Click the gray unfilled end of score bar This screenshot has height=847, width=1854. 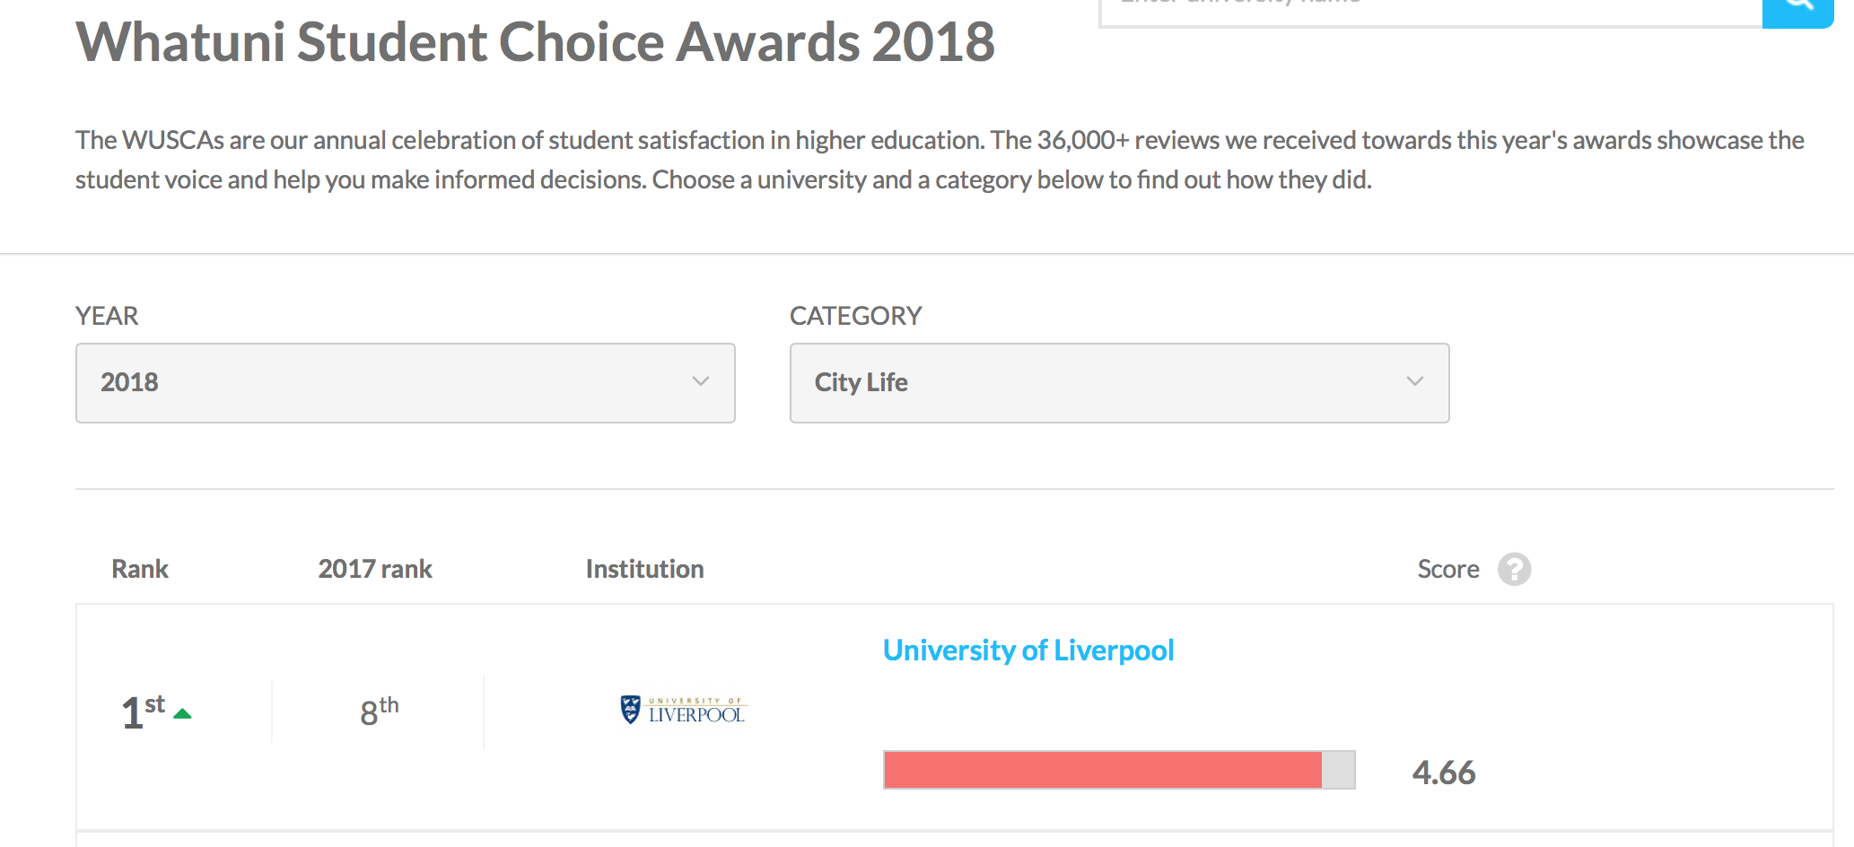[1338, 770]
